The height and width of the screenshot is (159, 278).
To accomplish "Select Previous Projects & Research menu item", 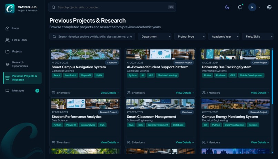I will (22, 78).
